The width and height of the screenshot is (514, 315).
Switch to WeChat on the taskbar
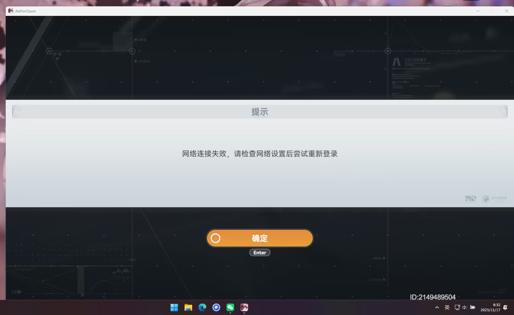pyautogui.click(x=230, y=307)
